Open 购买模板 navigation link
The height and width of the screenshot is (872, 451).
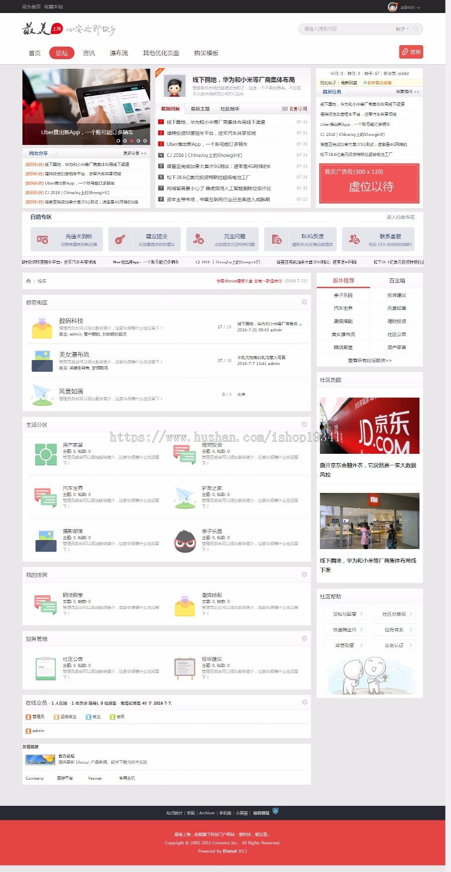206,53
